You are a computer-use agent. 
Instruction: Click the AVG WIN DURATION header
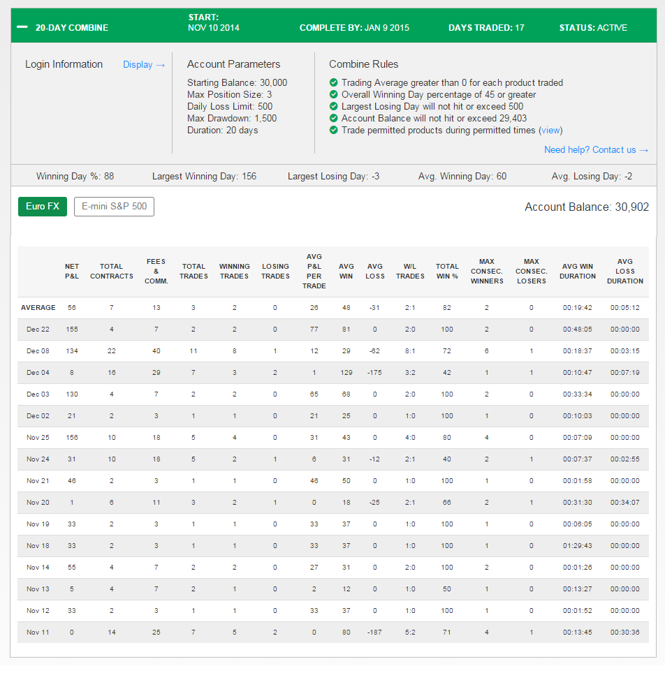(x=578, y=272)
